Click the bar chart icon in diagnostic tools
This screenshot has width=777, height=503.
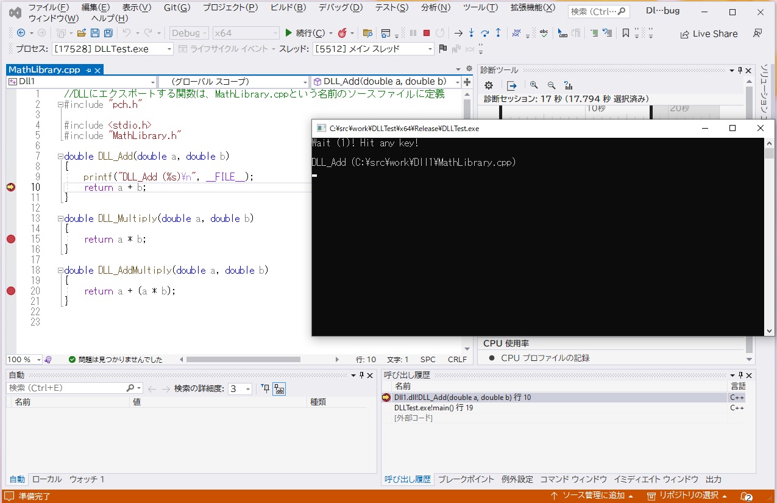click(569, 86)
